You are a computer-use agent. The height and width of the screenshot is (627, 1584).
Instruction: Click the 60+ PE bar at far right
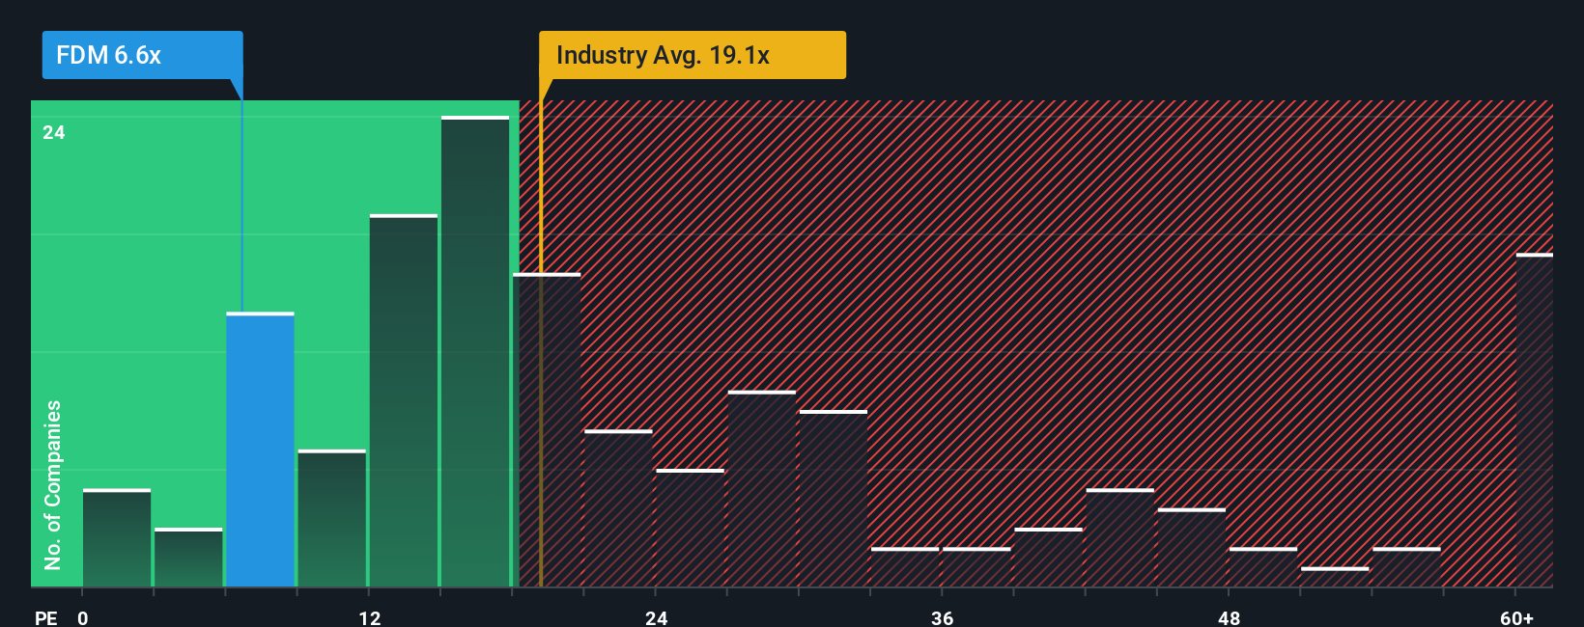[1535, 421]
